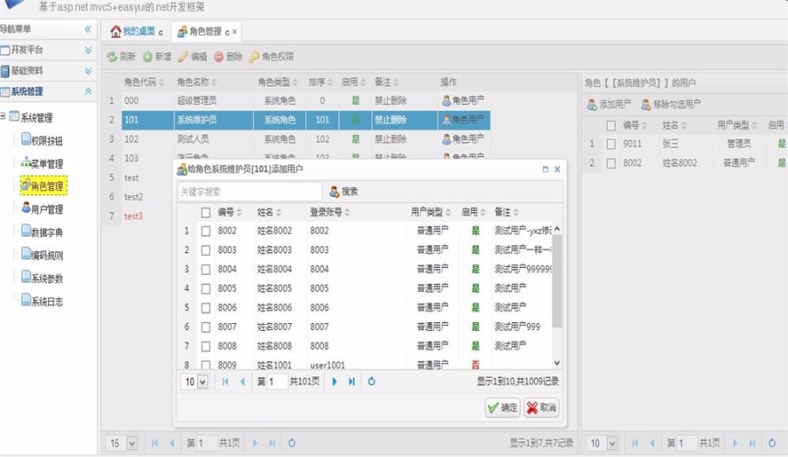The width and height of the screenshot is (788, 457).
Task: Refresh the role grid via pager icon
Action: tap(292, 443)
